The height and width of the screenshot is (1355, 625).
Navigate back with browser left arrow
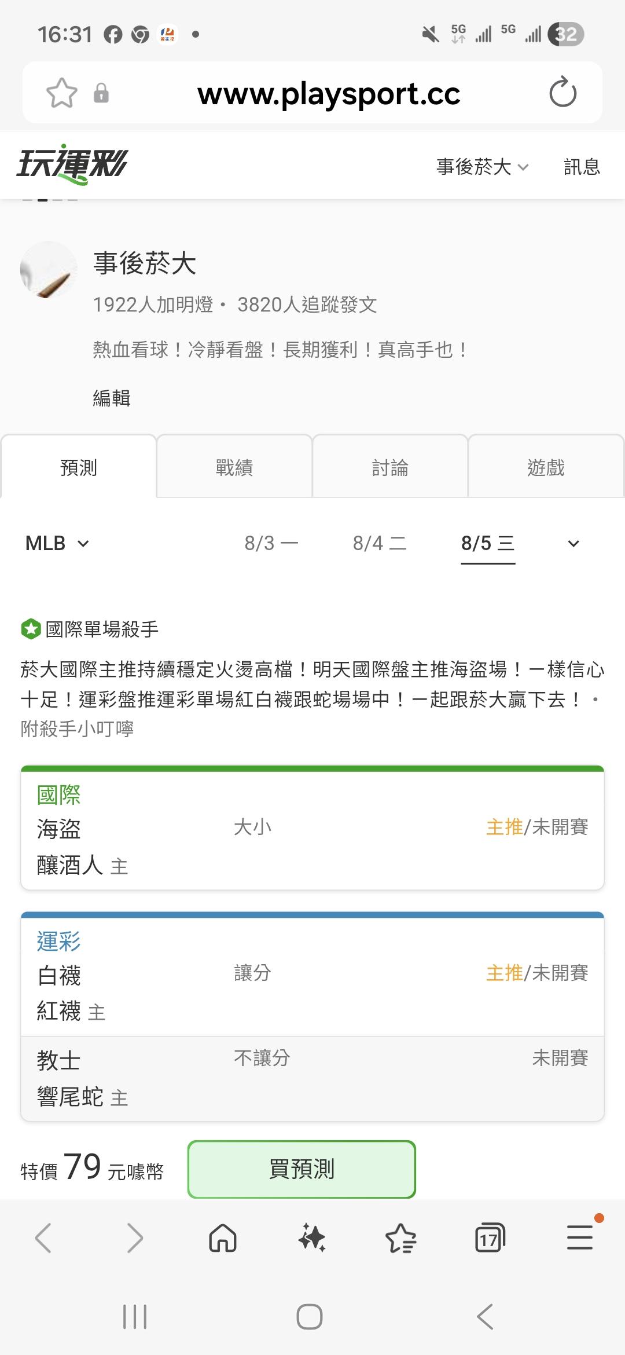[x=44, y=1238]
